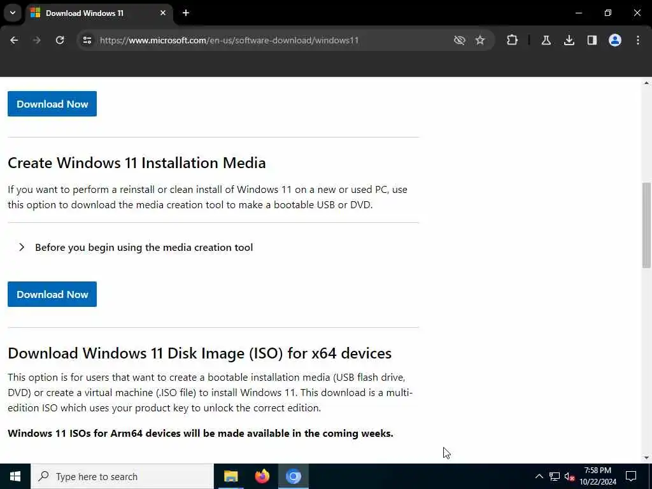The width and height of the screenshot is (652, 489).
Task: Click the muted volume tray icon
Action: pos(569,476)
